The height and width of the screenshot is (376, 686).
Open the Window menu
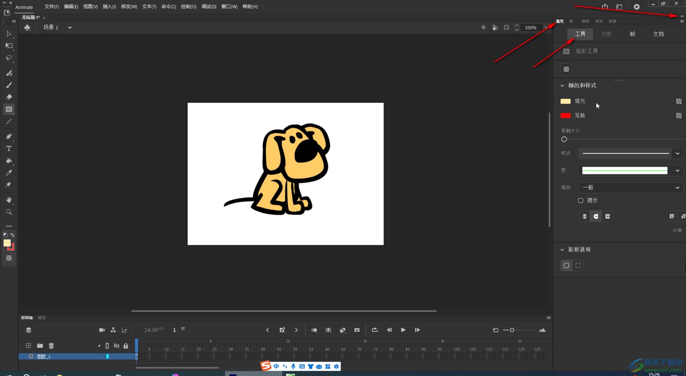click(x=229, y=7)
